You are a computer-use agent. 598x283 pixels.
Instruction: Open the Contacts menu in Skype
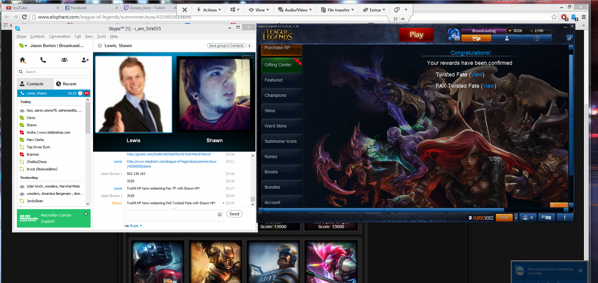point(38,36)
